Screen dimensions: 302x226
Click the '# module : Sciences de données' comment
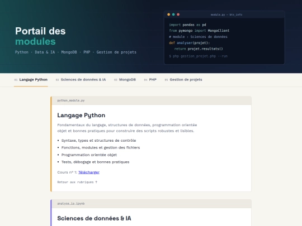pyautogui.click(x=198, y=37)
